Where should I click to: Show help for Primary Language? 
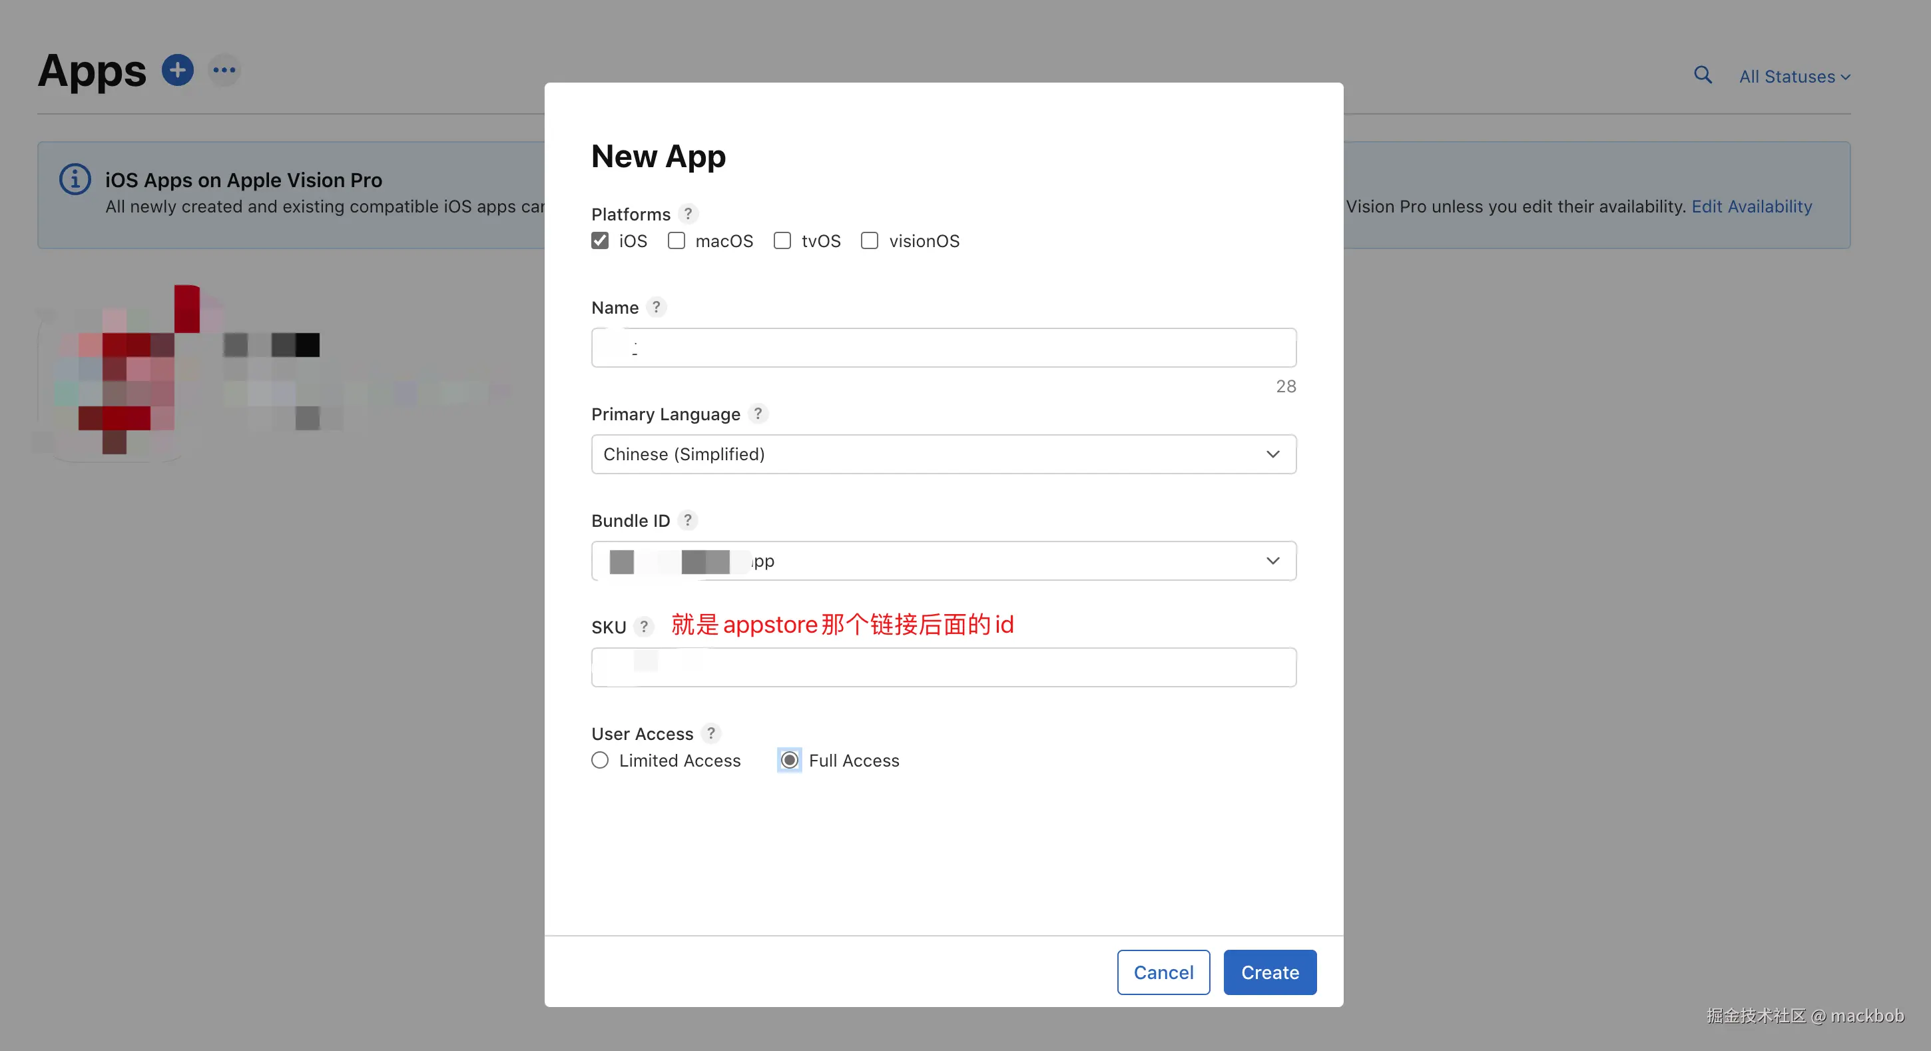coord(758,413)
